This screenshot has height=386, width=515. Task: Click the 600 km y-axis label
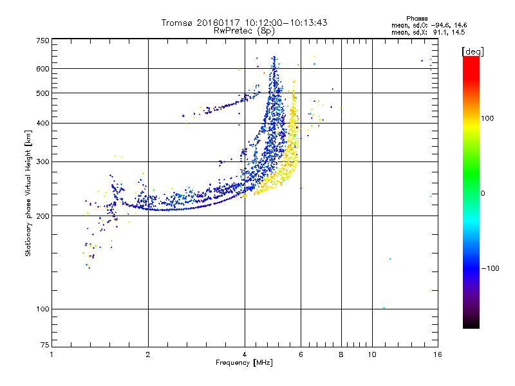42,69
